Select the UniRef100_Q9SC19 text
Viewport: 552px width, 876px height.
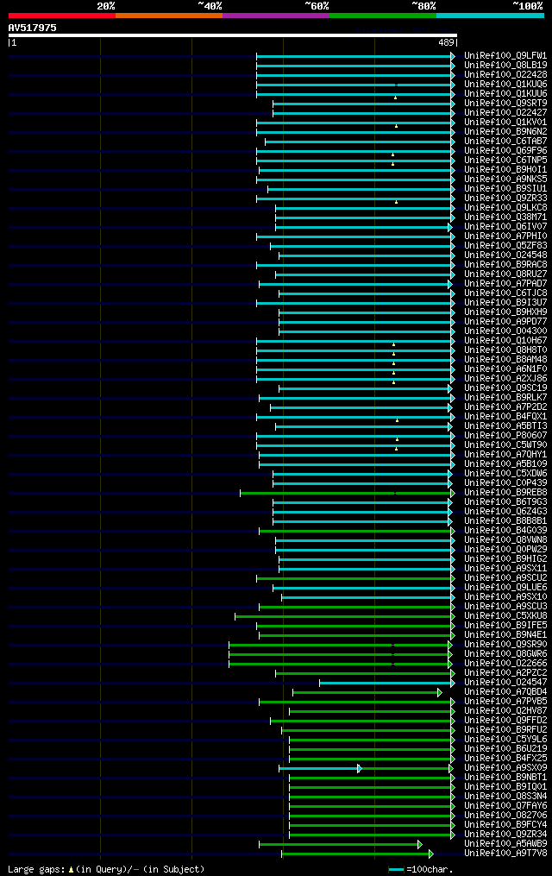(x=505, y=388)
